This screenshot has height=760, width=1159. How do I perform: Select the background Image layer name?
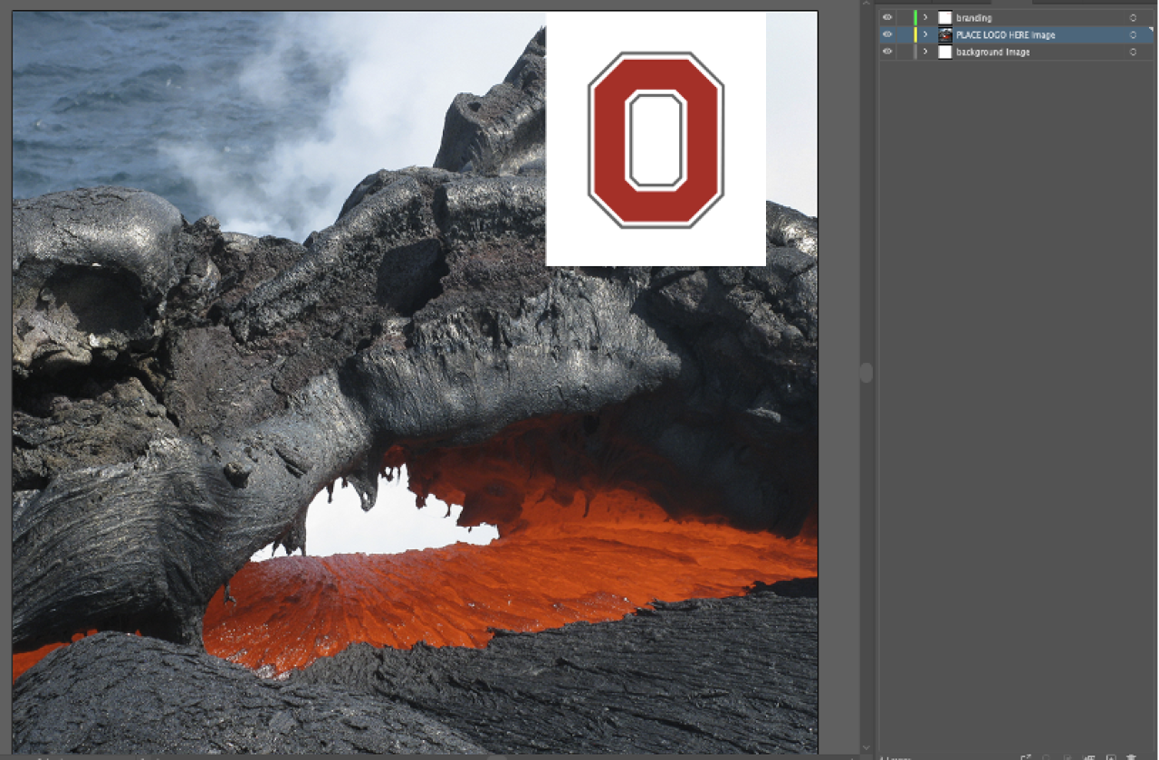point(993,52)
